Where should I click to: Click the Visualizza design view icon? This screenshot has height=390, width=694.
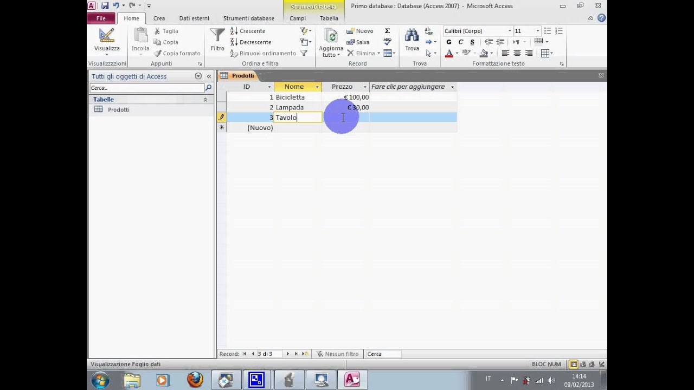click(107, 35)
